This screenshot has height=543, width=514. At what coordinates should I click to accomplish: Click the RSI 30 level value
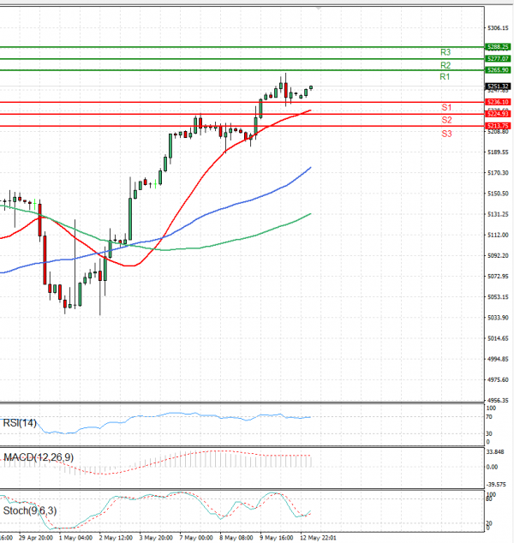click(x=488, y=434)
